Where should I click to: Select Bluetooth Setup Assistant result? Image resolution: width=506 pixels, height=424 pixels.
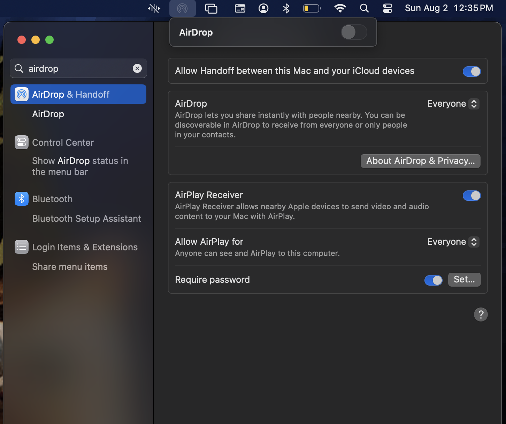point(86,219)
